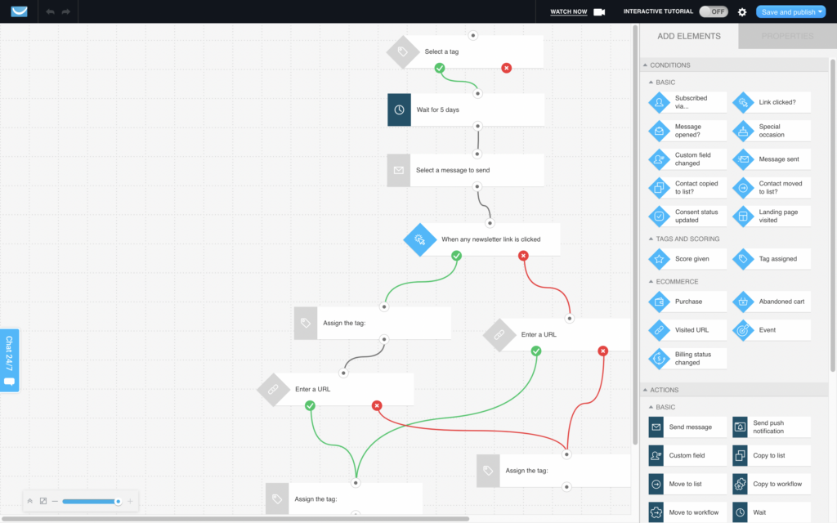Viewport: 837px width, 523px height.
Task: Select the Send message action
Action: click(x=687, y=427)
